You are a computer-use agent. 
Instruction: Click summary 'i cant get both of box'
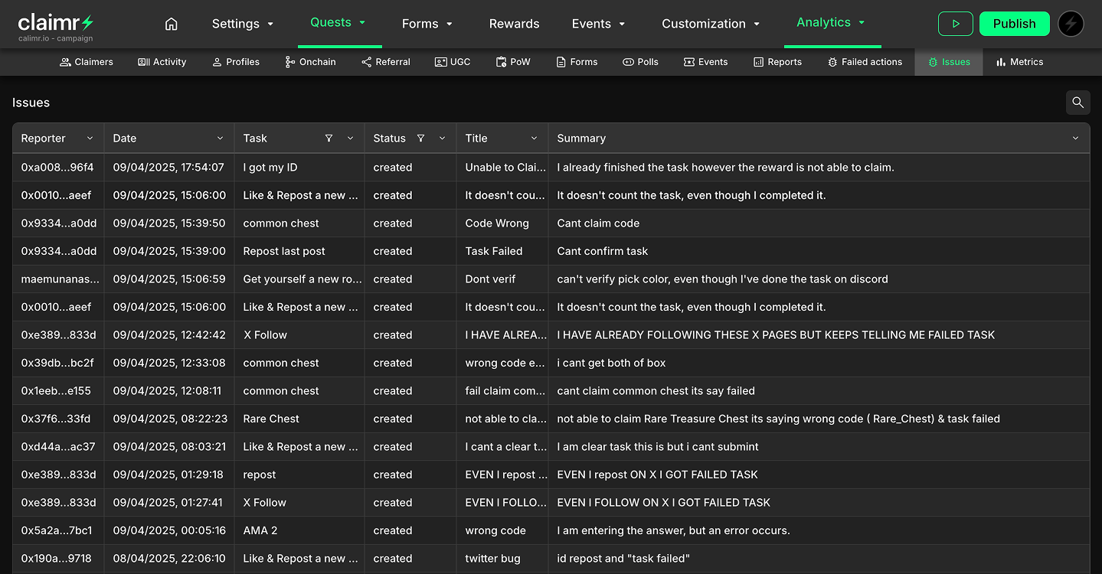coord(611,363)
